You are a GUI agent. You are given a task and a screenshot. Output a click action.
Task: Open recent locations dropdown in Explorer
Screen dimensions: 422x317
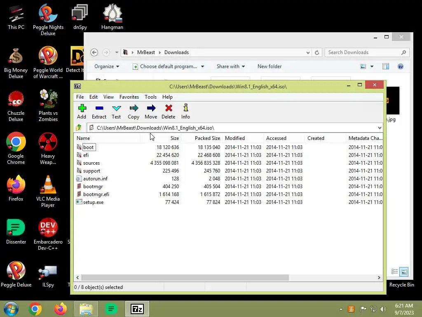(x=117, y=52)
